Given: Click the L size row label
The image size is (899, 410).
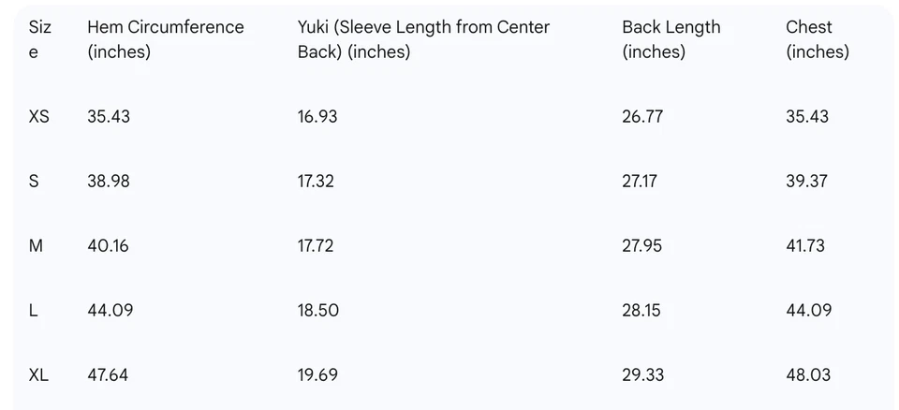Looking at the screenshot, I should (34, 311).
